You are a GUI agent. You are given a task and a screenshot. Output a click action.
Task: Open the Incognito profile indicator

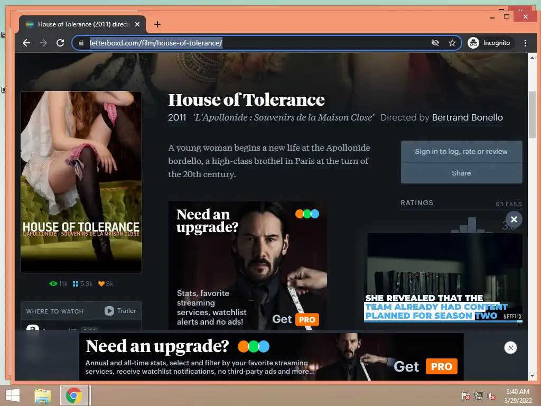tap(489, 43)
